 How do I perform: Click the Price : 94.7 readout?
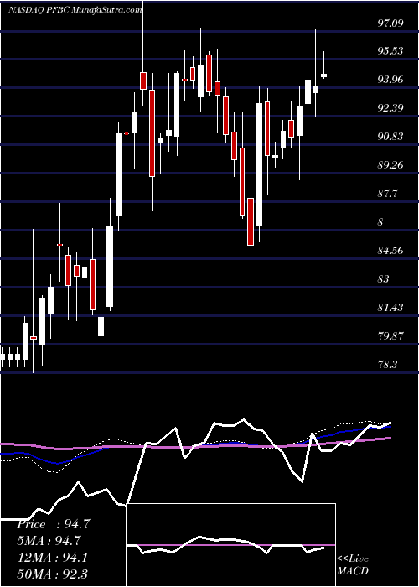(x=53, y=524)
